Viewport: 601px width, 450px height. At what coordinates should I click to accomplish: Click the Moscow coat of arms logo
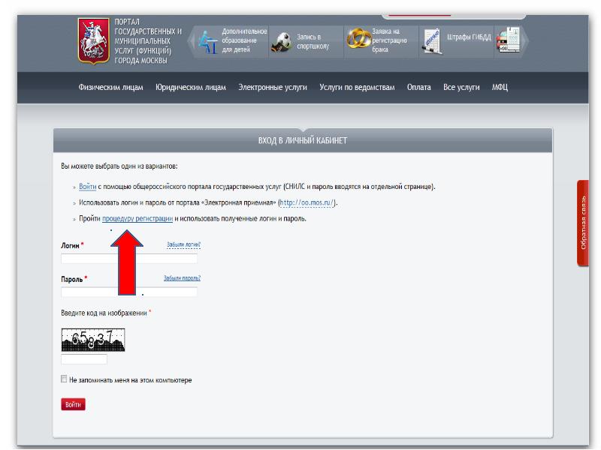click(x=94, y=42)
